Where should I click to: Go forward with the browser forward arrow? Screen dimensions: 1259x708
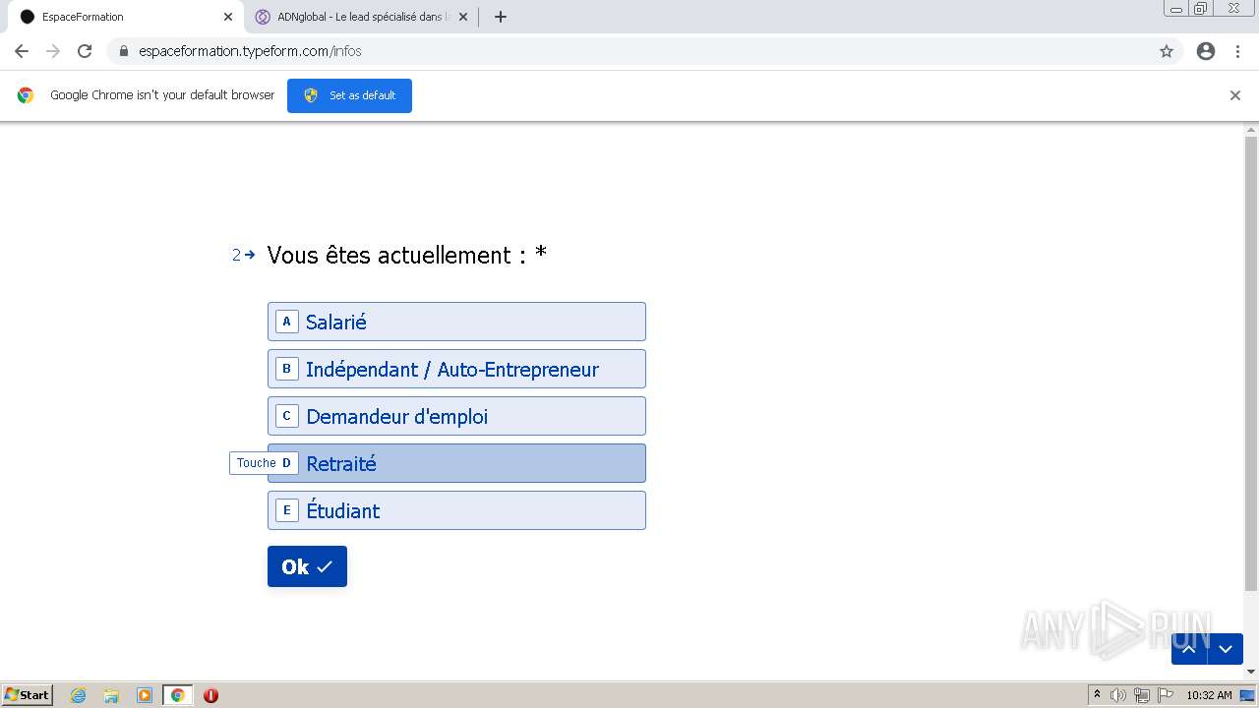pyautogui.click(x=53, y=51)
